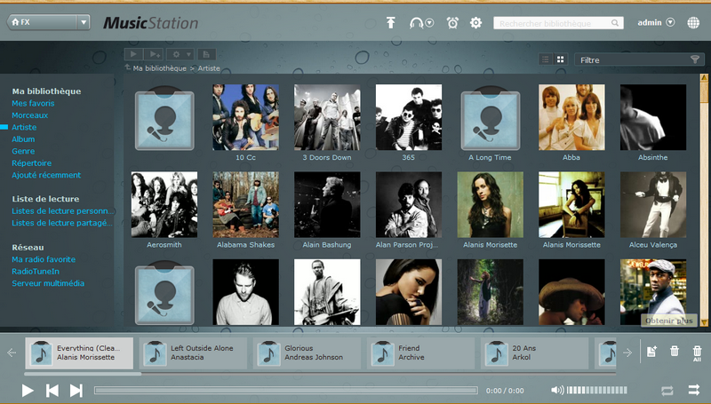Click the delete All trash icon
This screenshot has width=711, height=404.
point(697,353)
